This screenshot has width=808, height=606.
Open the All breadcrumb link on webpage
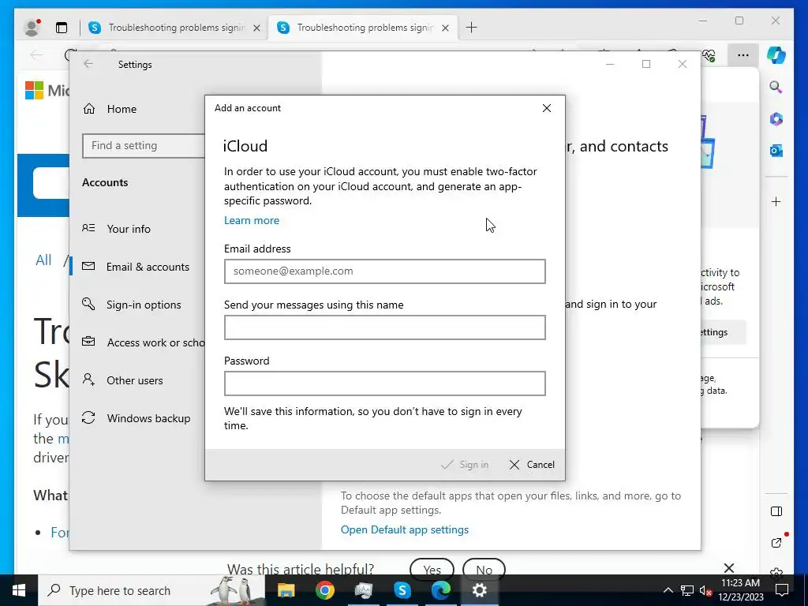click(43, 260)
